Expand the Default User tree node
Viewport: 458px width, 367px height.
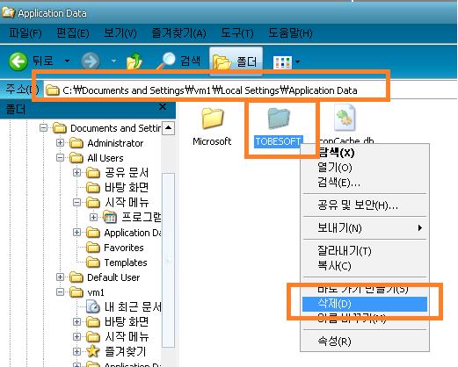[x=60, y=277]
